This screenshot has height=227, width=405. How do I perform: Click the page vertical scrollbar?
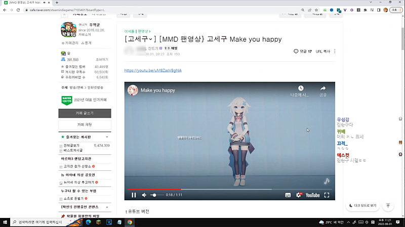[x=402, y=39]
